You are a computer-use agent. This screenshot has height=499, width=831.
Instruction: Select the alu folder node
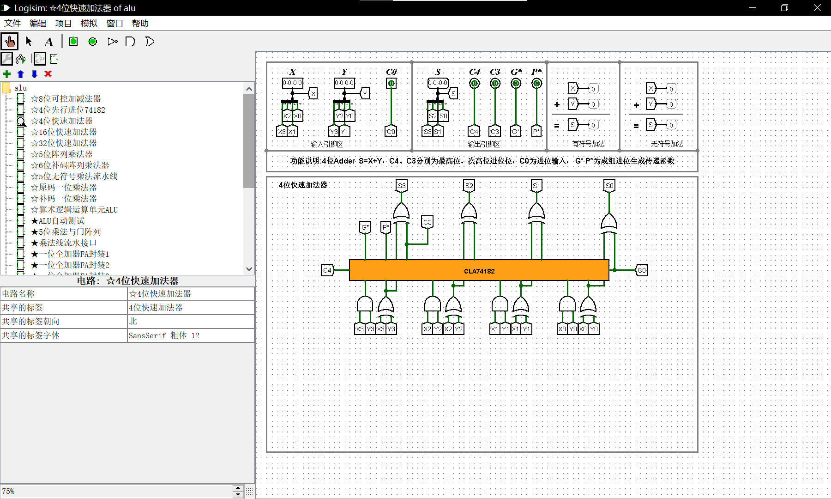(20, 88)
